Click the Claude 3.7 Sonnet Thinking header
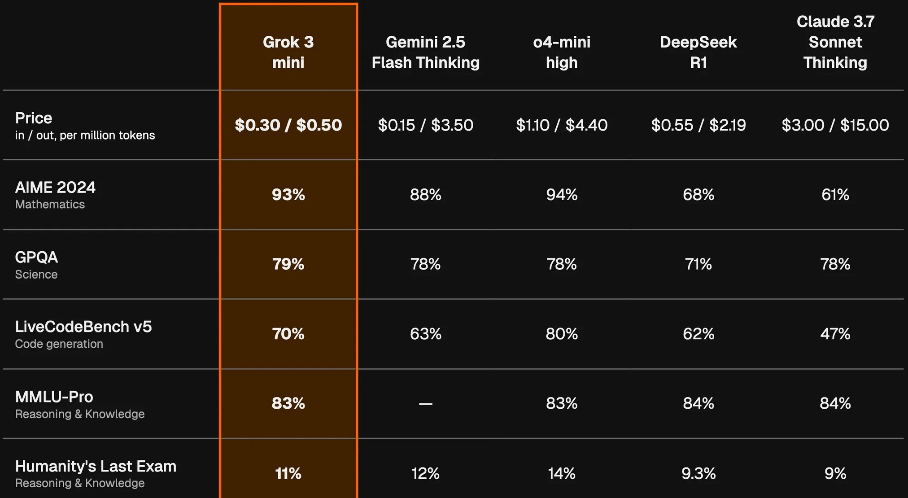This screenshot has height=498, width=908. coord(835,42)
